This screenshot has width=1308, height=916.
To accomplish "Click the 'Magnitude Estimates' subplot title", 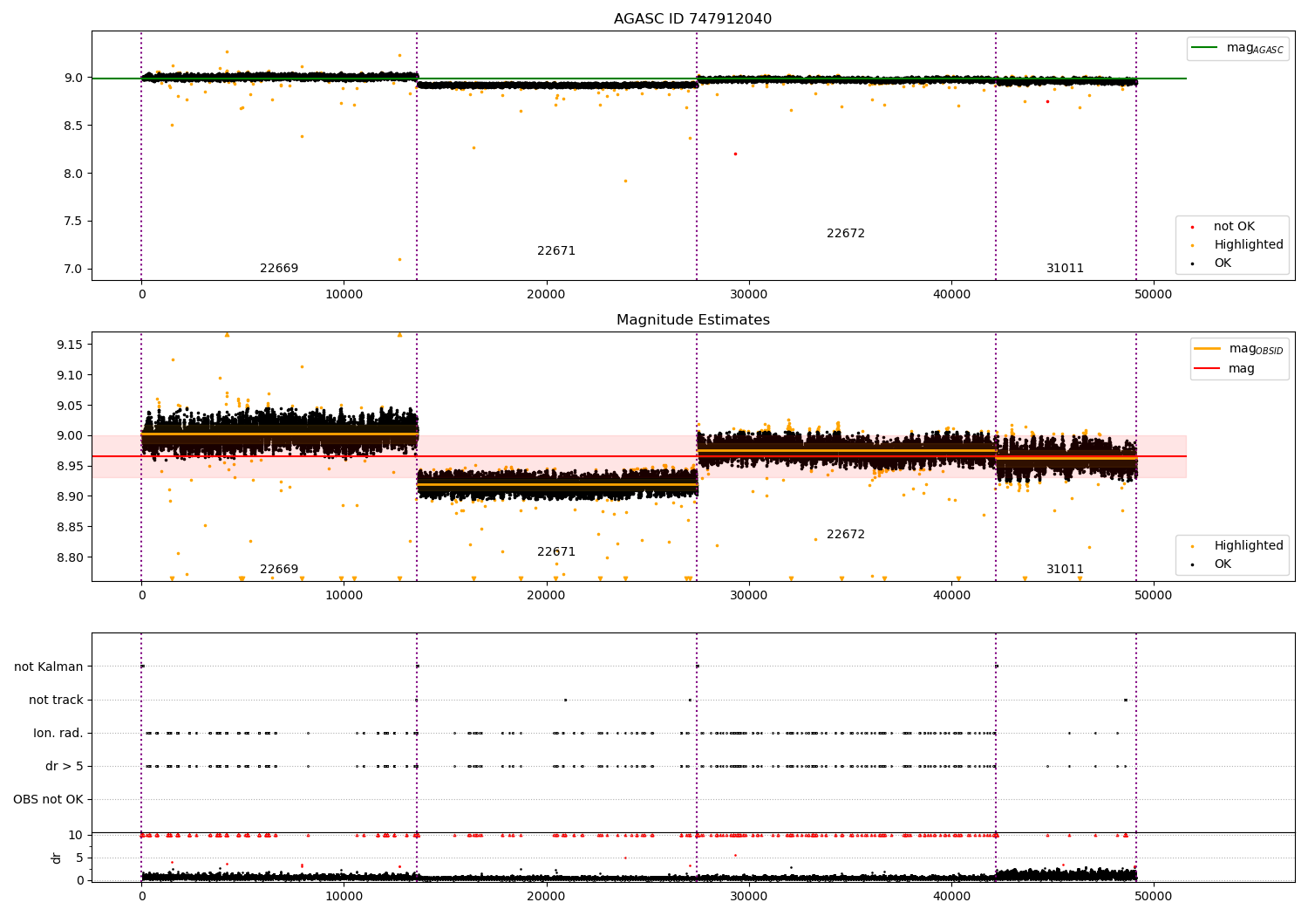I will (x=692, y=320).
